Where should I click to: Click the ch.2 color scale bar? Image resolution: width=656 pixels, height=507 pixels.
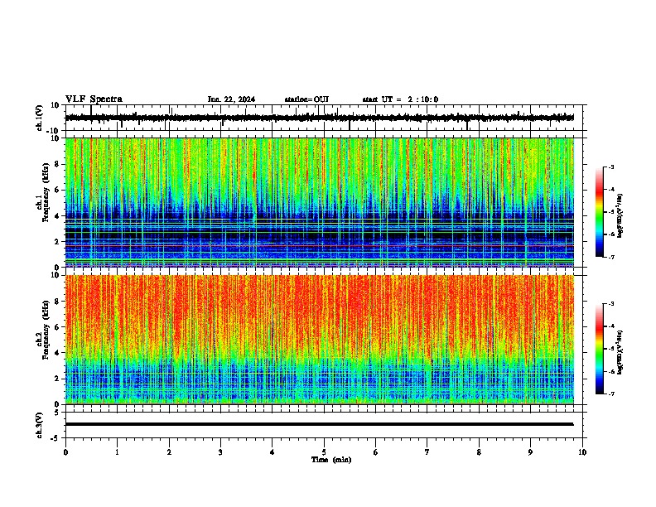click(x=600, y=349)
